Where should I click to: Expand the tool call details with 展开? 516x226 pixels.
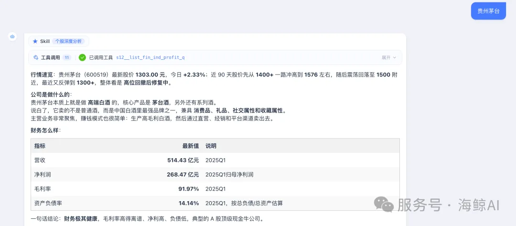tap(388, 57)
